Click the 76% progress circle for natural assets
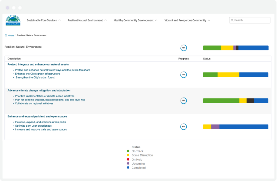Viewport: 277px width, 181px height. tap(184, 75)
